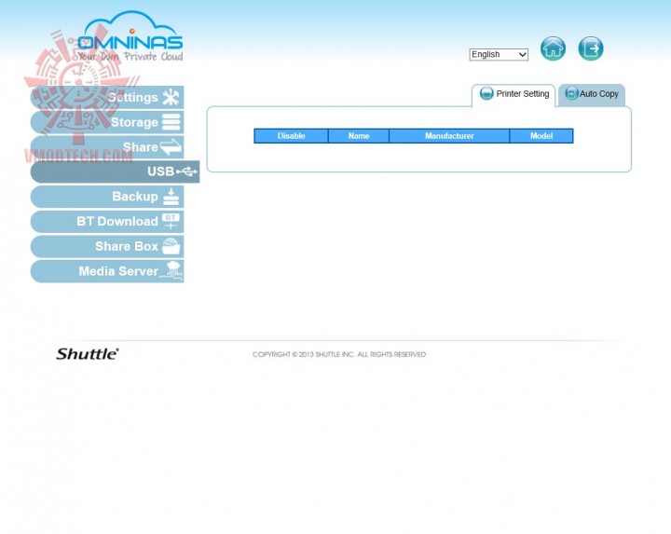Go to the Share section
This screenshot has width=671, height=534.
click(107, 146)
